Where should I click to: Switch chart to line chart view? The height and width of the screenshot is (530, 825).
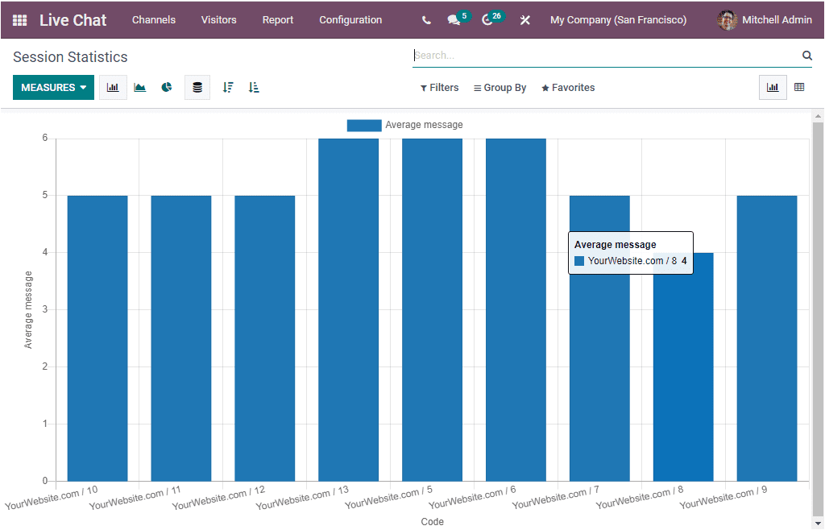139,87
